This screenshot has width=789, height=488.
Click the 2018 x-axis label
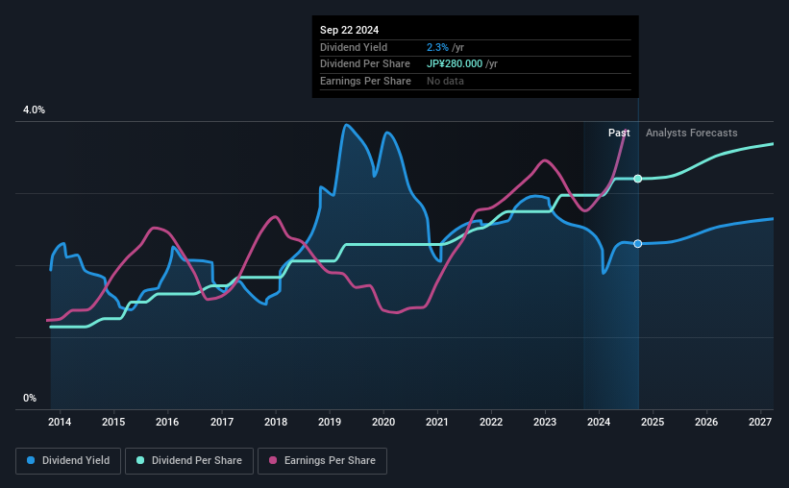pyautogui.click(x=276, y=422)
